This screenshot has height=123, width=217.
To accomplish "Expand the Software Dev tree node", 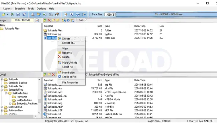I will [x=2, y=110].
